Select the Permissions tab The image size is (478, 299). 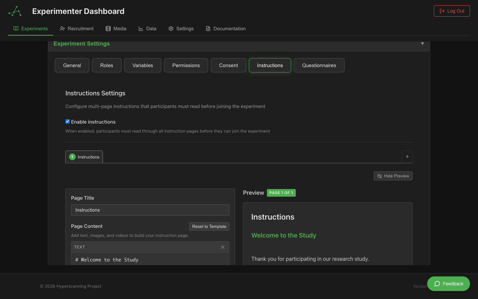(186, 65)
